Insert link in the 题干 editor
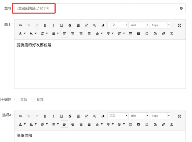Image resolution: width=192 pixels, height=142 pixels. click(163, 33)
